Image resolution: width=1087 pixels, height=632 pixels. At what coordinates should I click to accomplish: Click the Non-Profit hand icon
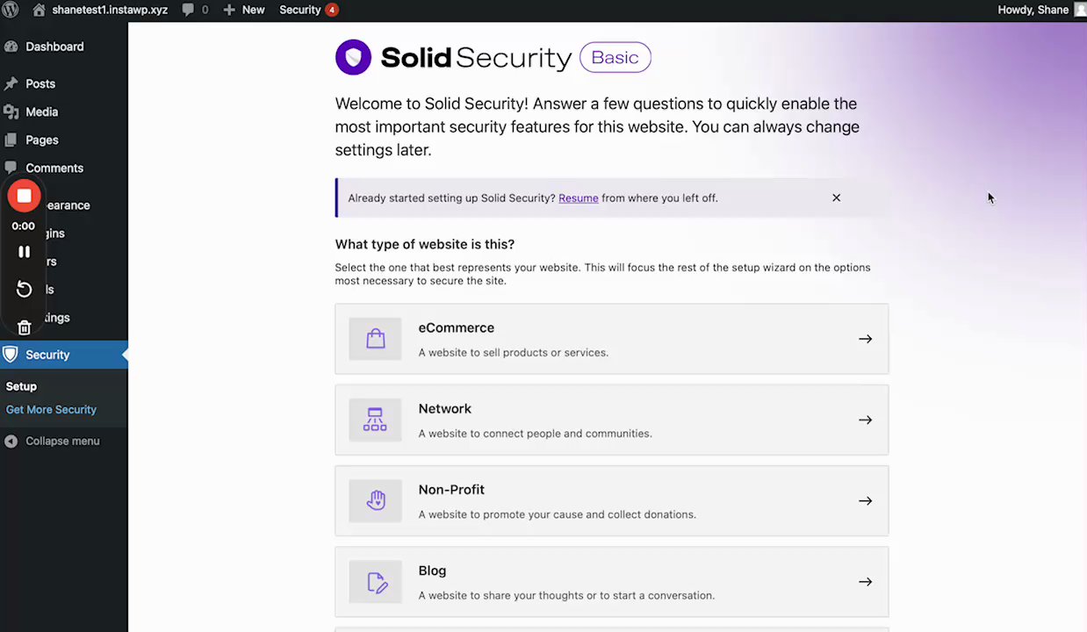(x=375, y=500)
